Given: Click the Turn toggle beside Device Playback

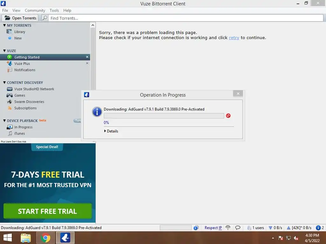Looking at the screenshot, I should point(77,120).
